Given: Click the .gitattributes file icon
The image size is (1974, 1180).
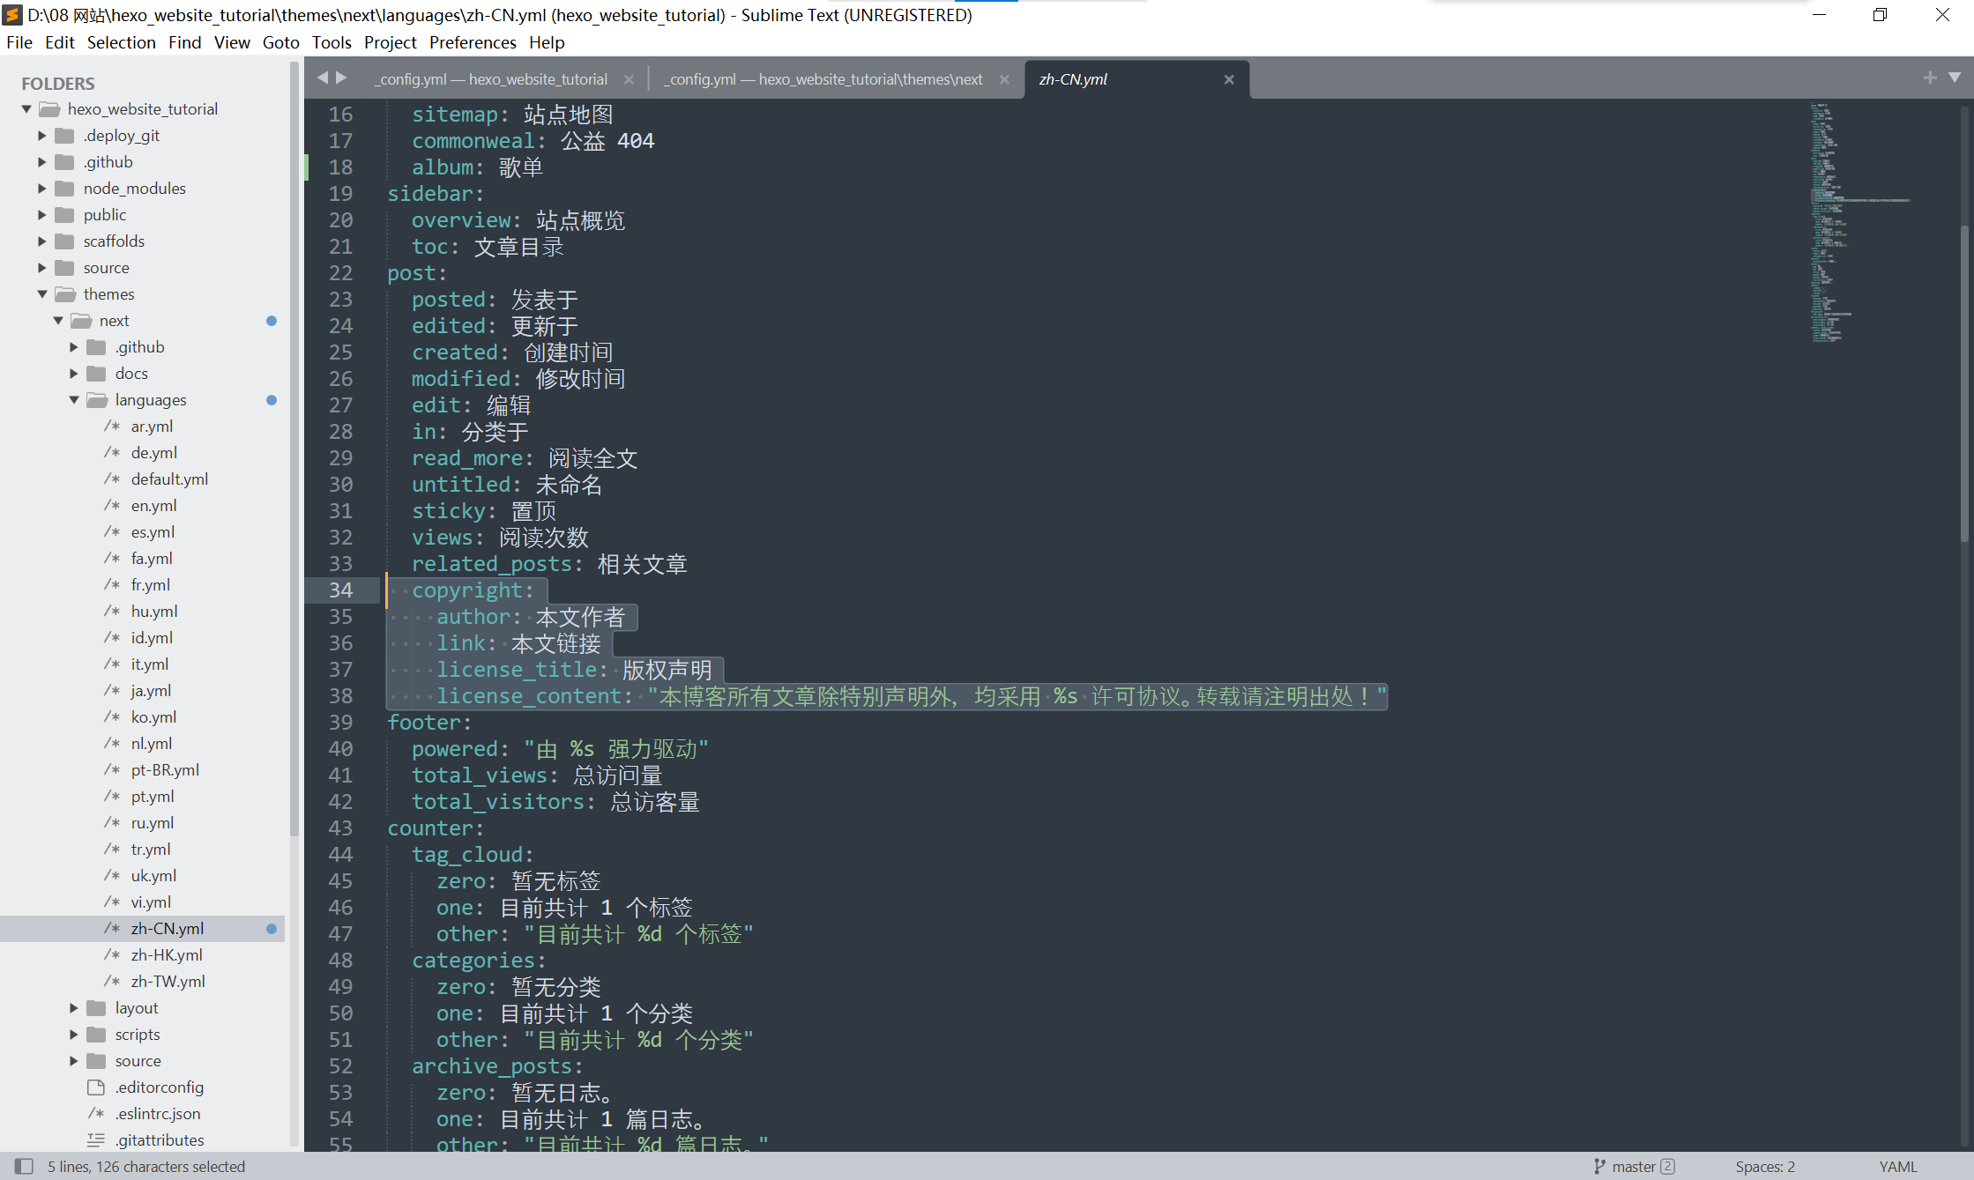Looking at the screenshot, I should [x=96, y=1139].
